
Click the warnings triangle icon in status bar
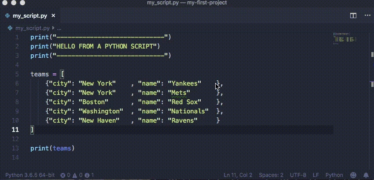[75, 175]
